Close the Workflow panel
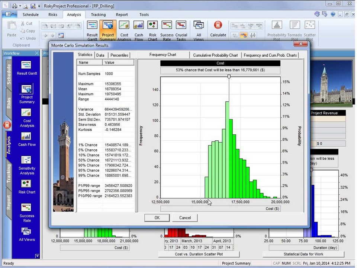 pyautogui.click(x=37, y=53)
